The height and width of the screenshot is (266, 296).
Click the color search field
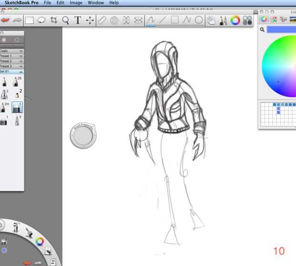282,30
